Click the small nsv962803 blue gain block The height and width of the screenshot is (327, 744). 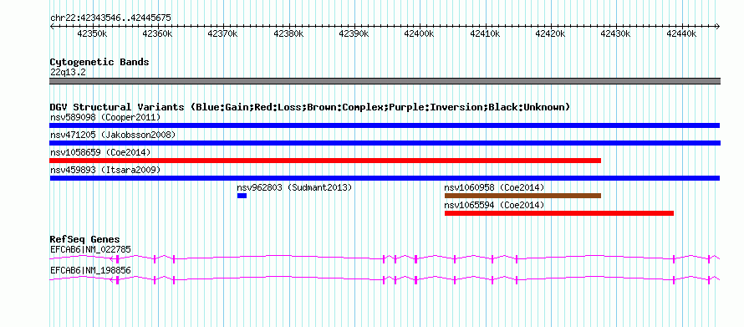point(242,196)
